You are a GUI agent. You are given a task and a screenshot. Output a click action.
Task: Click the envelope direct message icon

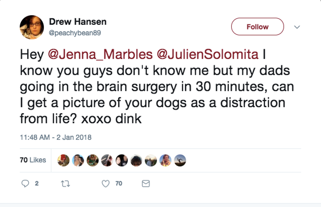click(146, 184)
